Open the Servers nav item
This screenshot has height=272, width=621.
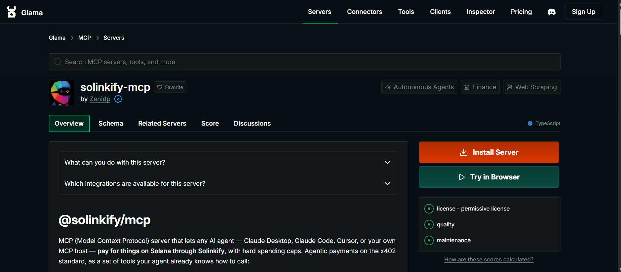[320, 12]
